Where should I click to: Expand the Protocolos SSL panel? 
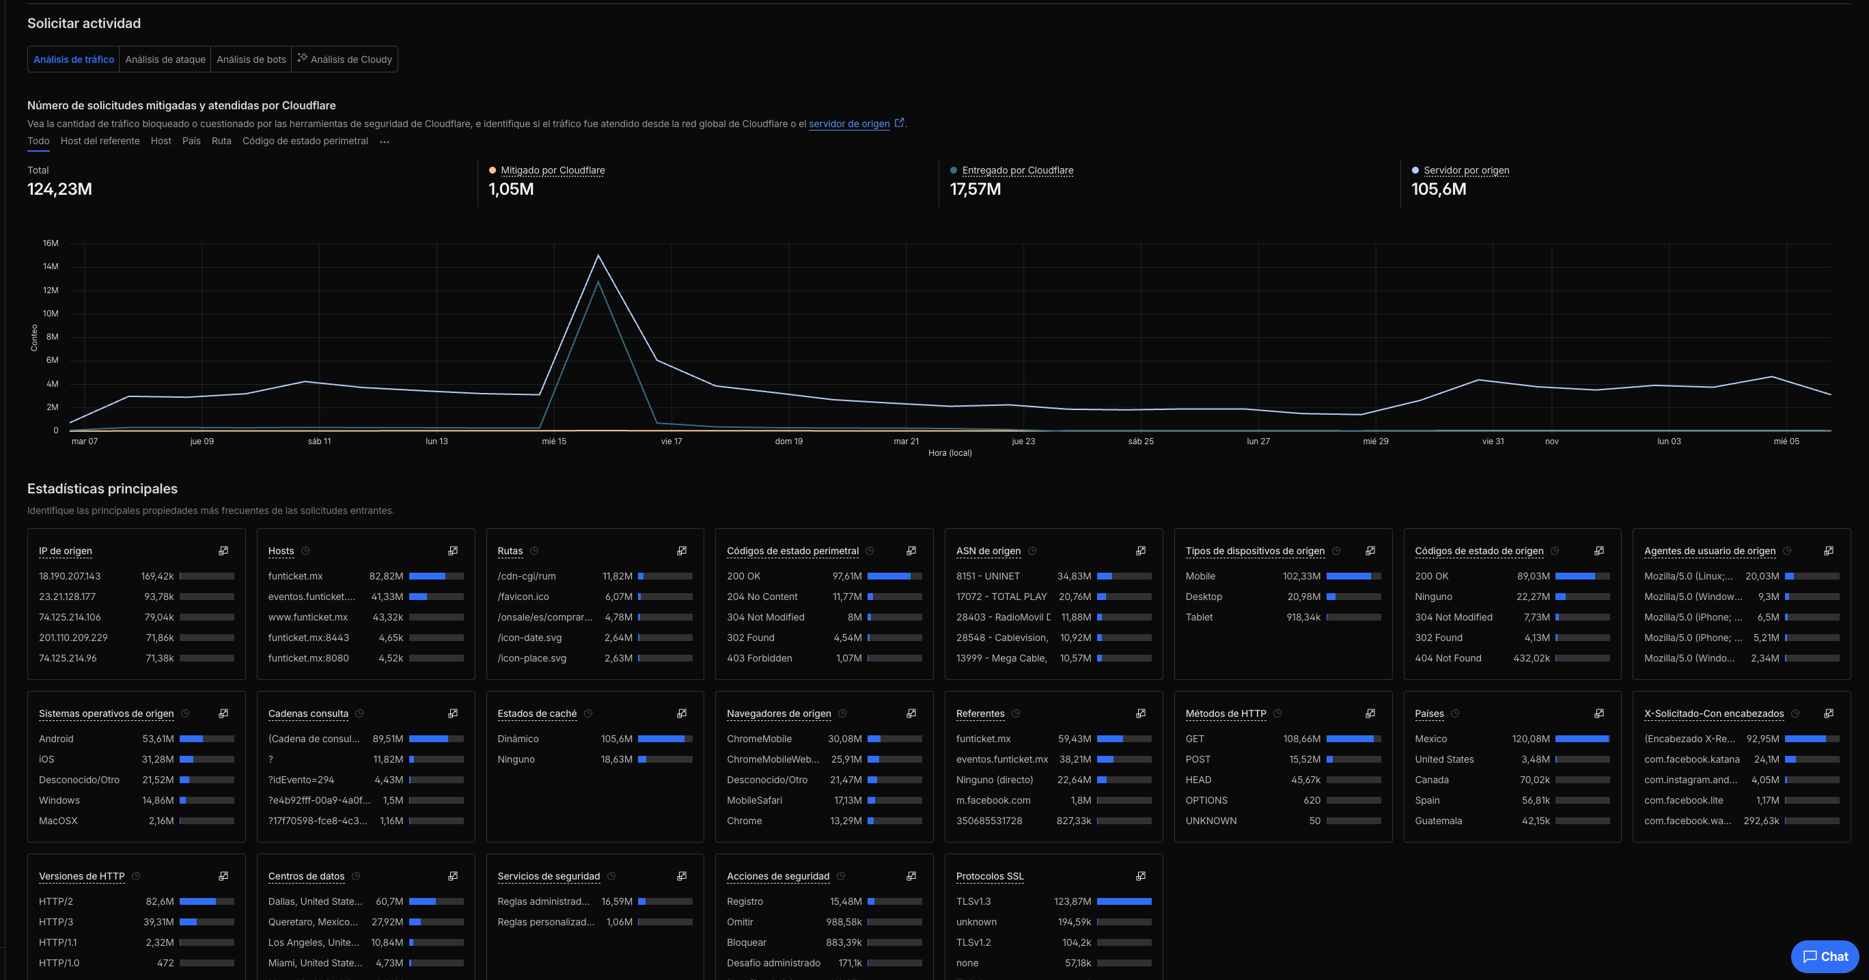[1141, 876]
